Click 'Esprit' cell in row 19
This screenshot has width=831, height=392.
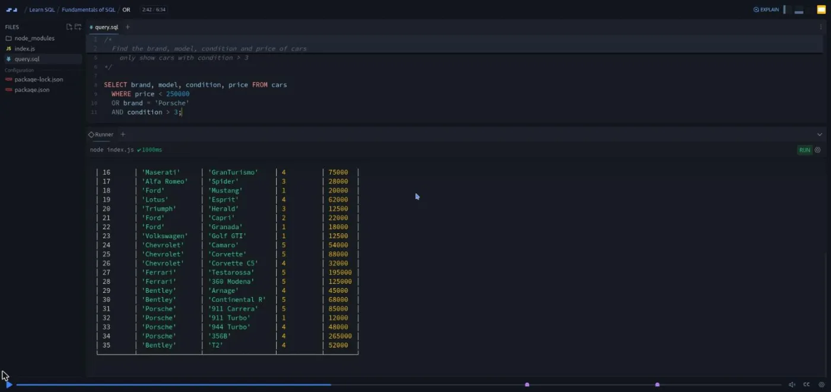pyautogui.click(x=223, y=200)
